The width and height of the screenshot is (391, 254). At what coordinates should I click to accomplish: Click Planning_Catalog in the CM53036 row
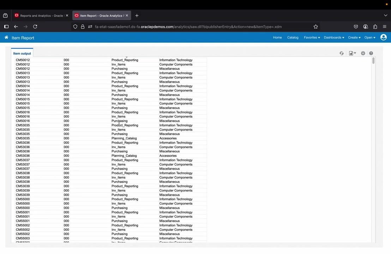[x=124, y=156]
